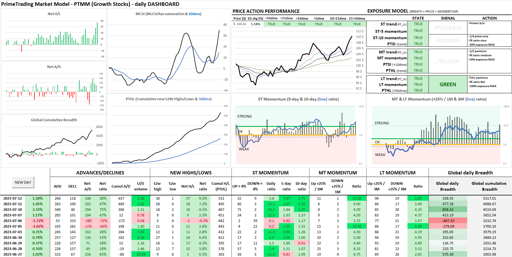Click the ST trend TRUE state cell
This screenshot has width=512, height=257.
[x=418, y=24]
